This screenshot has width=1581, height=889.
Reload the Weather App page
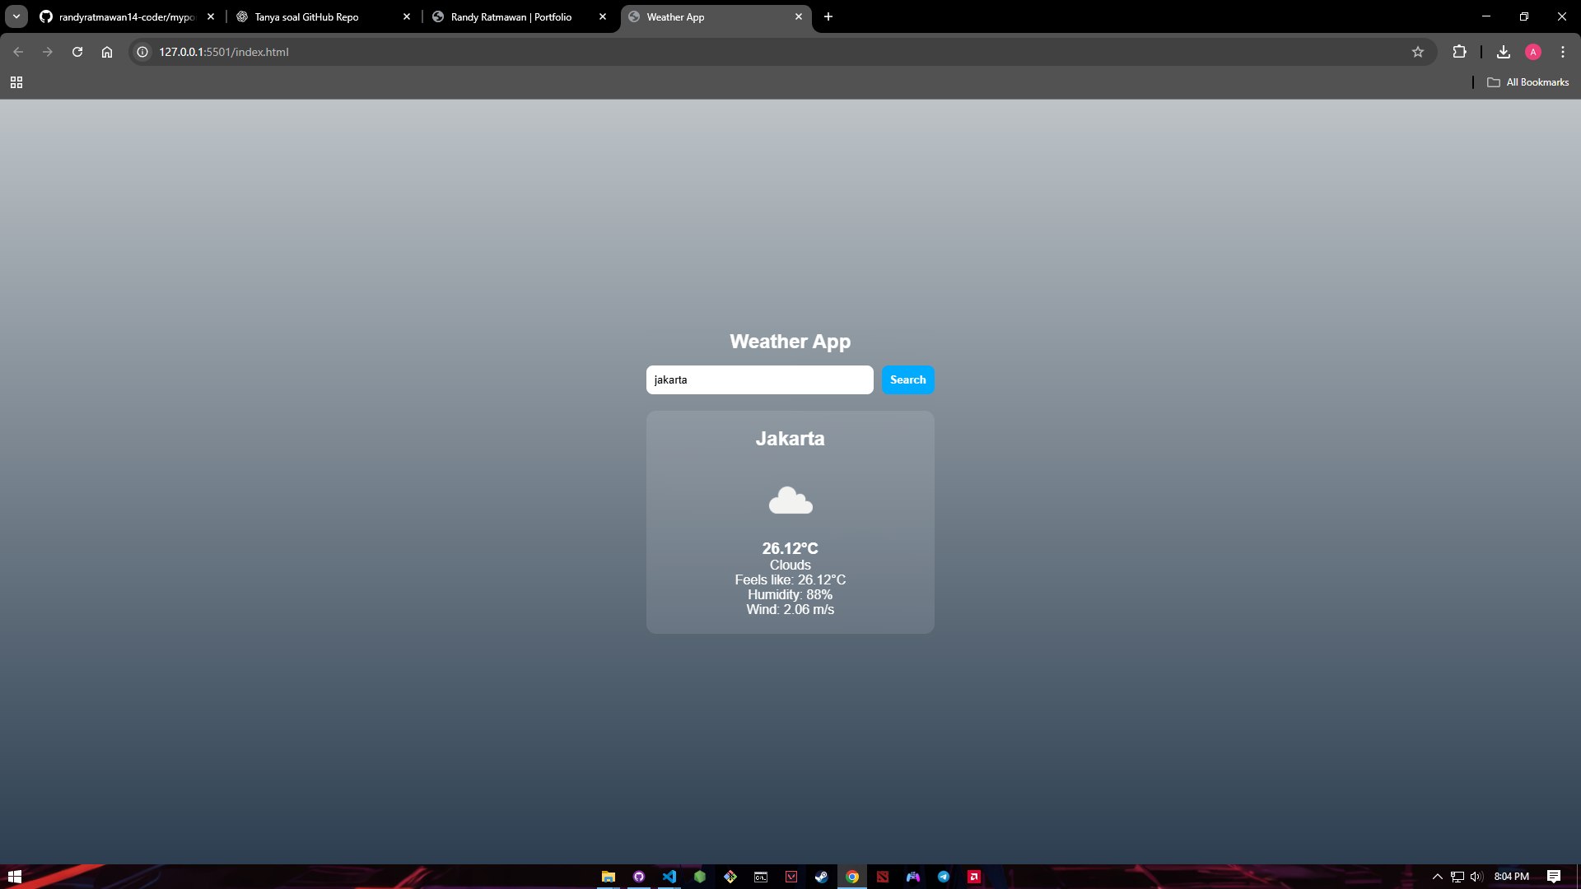coord(77,52)
